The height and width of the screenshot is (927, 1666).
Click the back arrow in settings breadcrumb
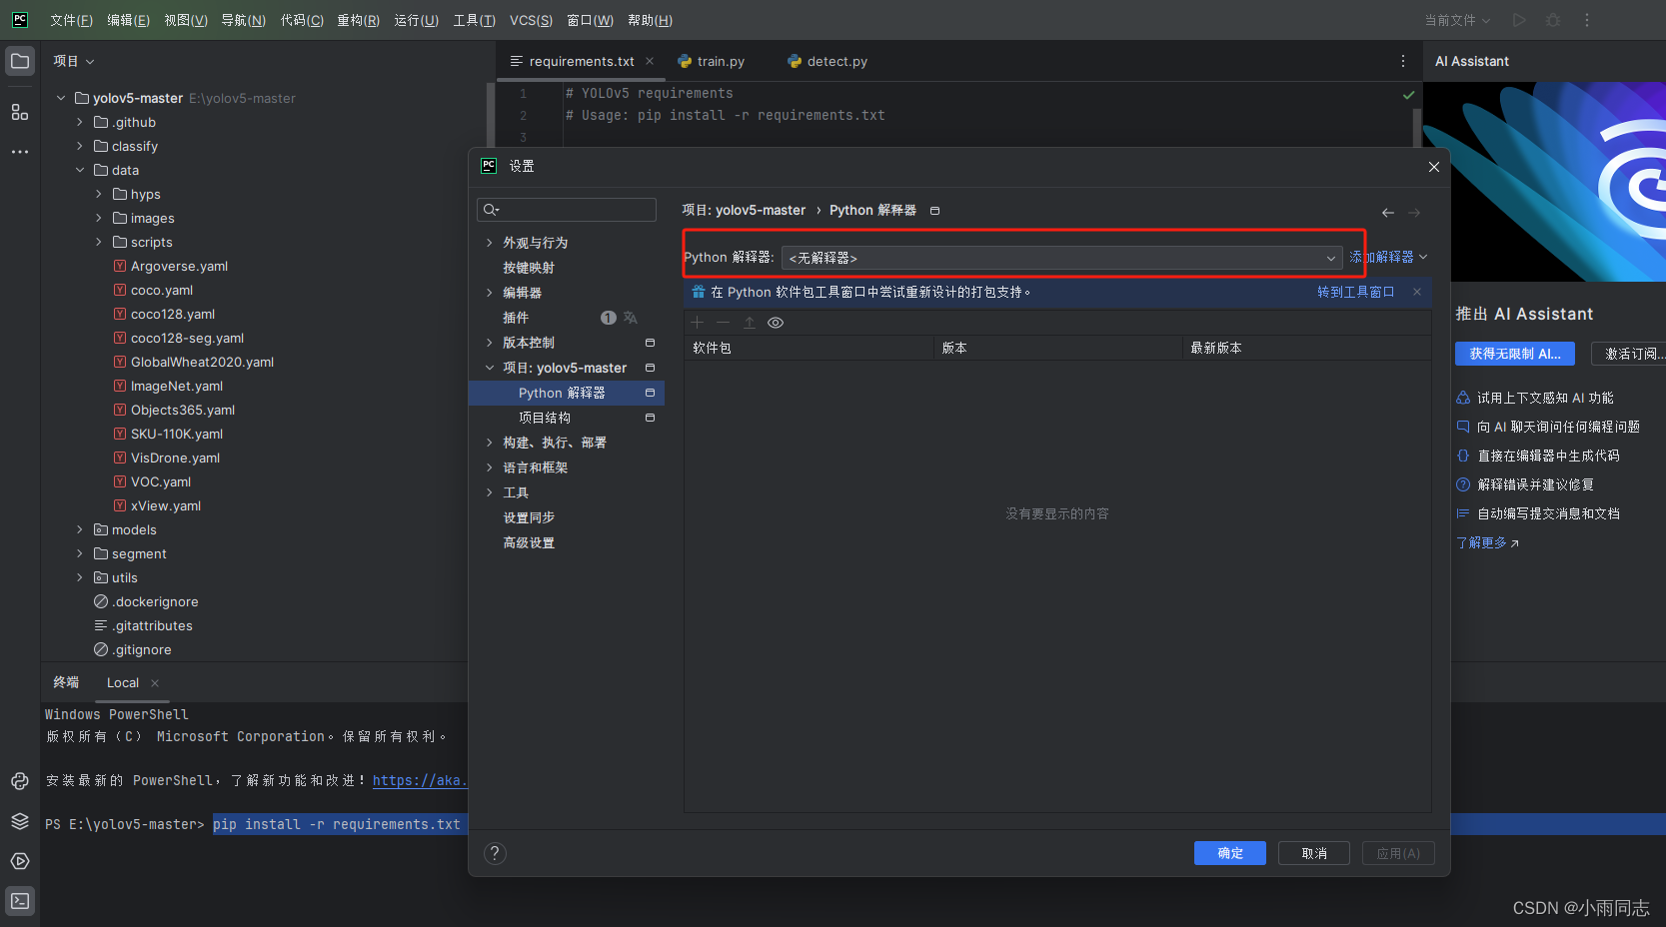[1387, 212]
